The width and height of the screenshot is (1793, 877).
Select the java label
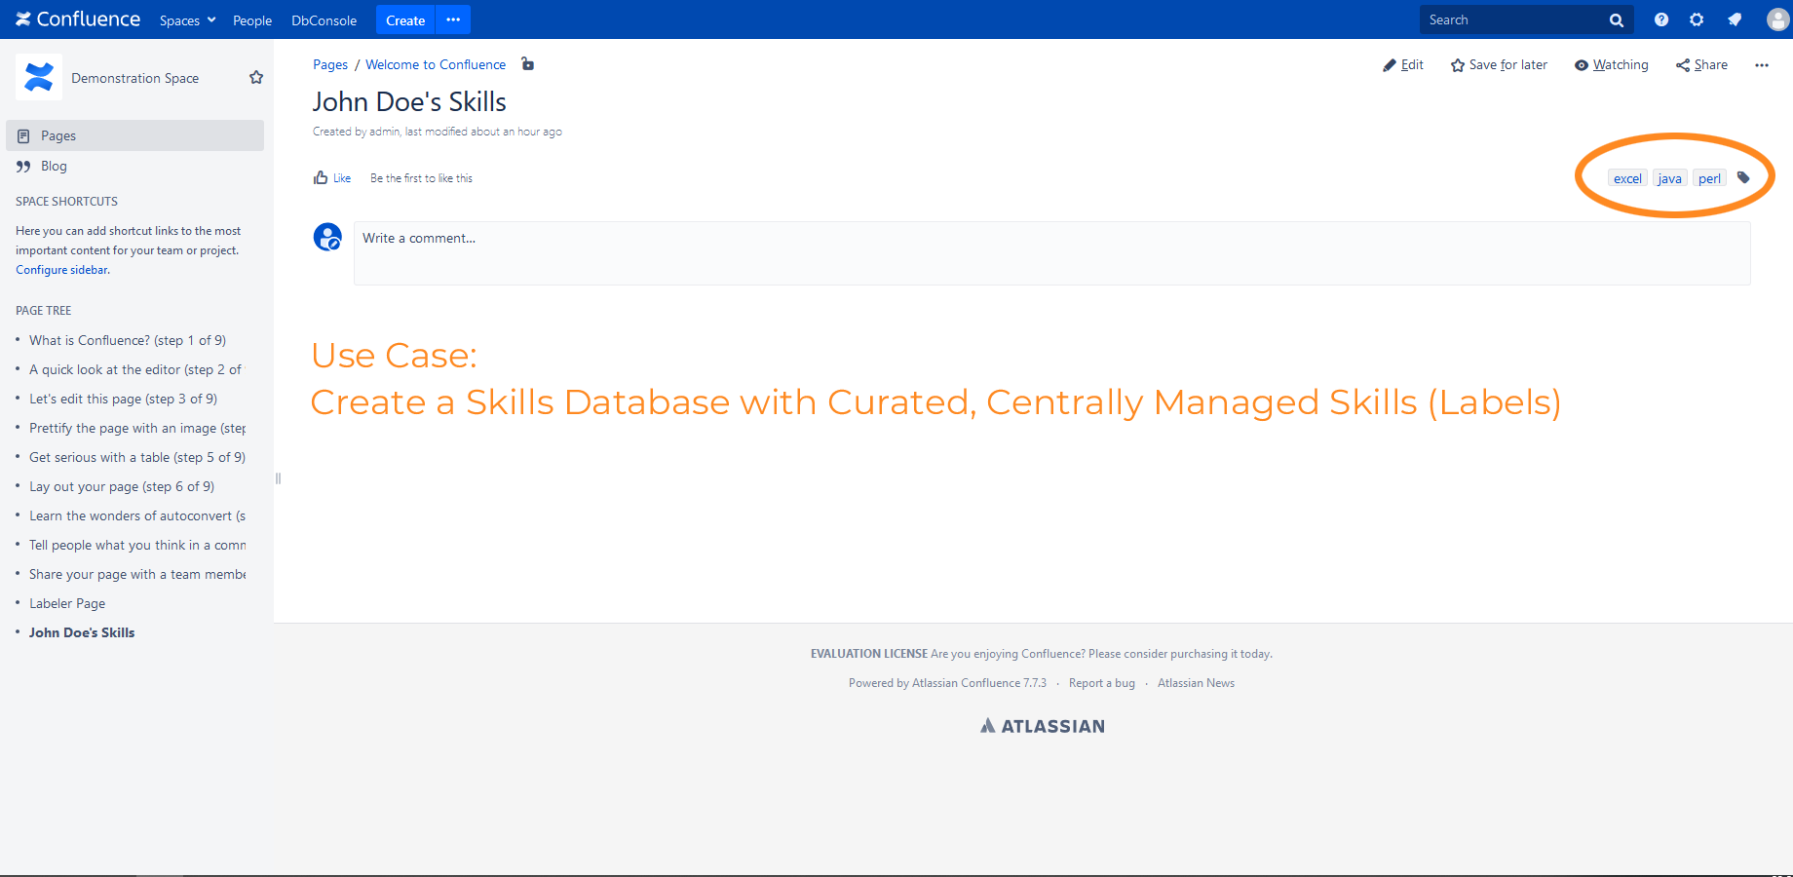[x=1670, y=178]
